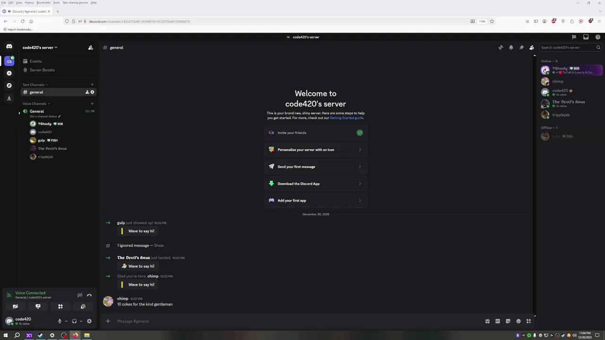Open Firefox Tools menu
The height and width of the screenshot is (340, 605).
[x=56, y=2]
